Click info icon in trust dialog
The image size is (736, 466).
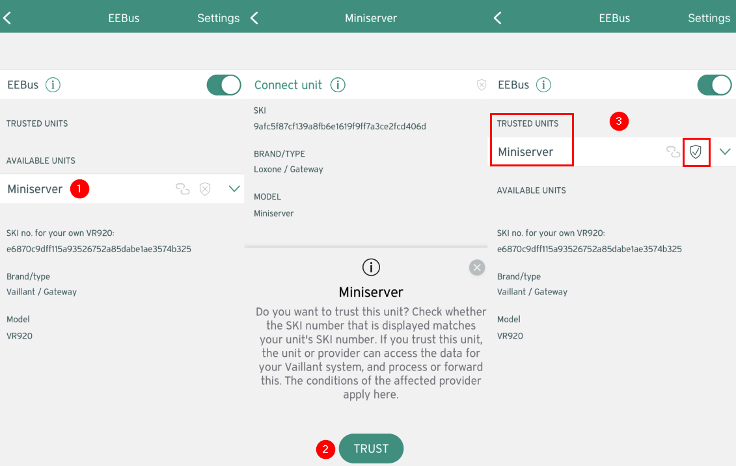coord(372,267)
